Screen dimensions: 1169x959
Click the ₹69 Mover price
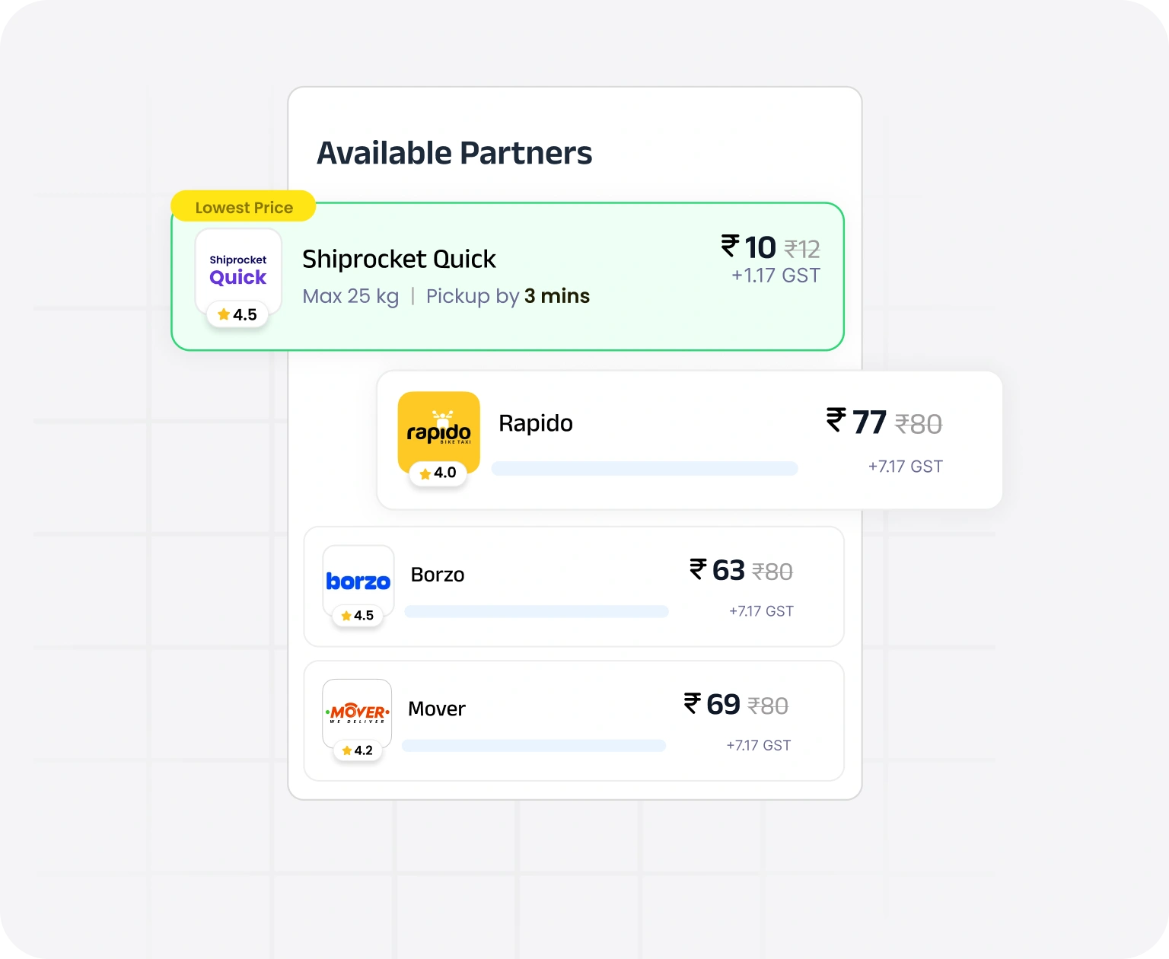[712, 704]
